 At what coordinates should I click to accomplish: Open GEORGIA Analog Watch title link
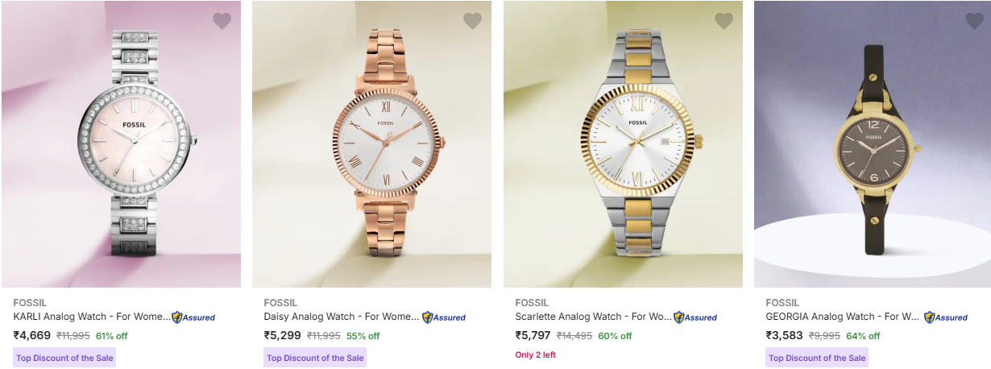pos(843,317)
